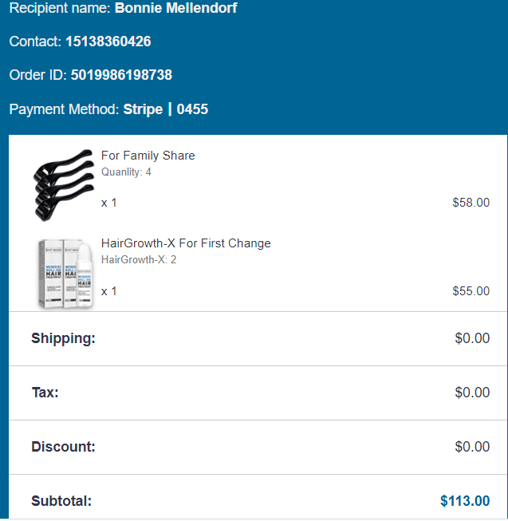This screenshot has height=521, width=508.
Task: Click the $113.00 subtotal amount
Action: tap(465, 501)
